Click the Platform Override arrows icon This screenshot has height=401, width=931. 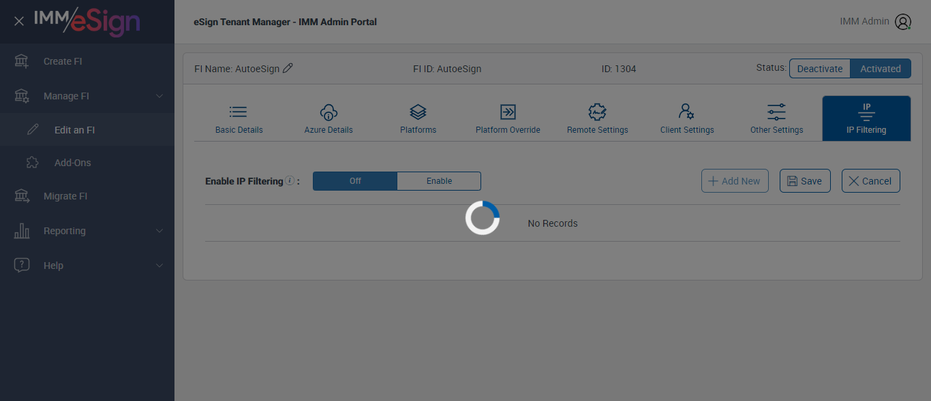tap(508, 112)
